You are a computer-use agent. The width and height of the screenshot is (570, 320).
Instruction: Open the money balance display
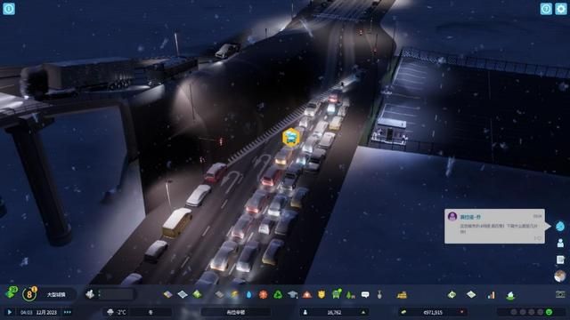(433, 312)
